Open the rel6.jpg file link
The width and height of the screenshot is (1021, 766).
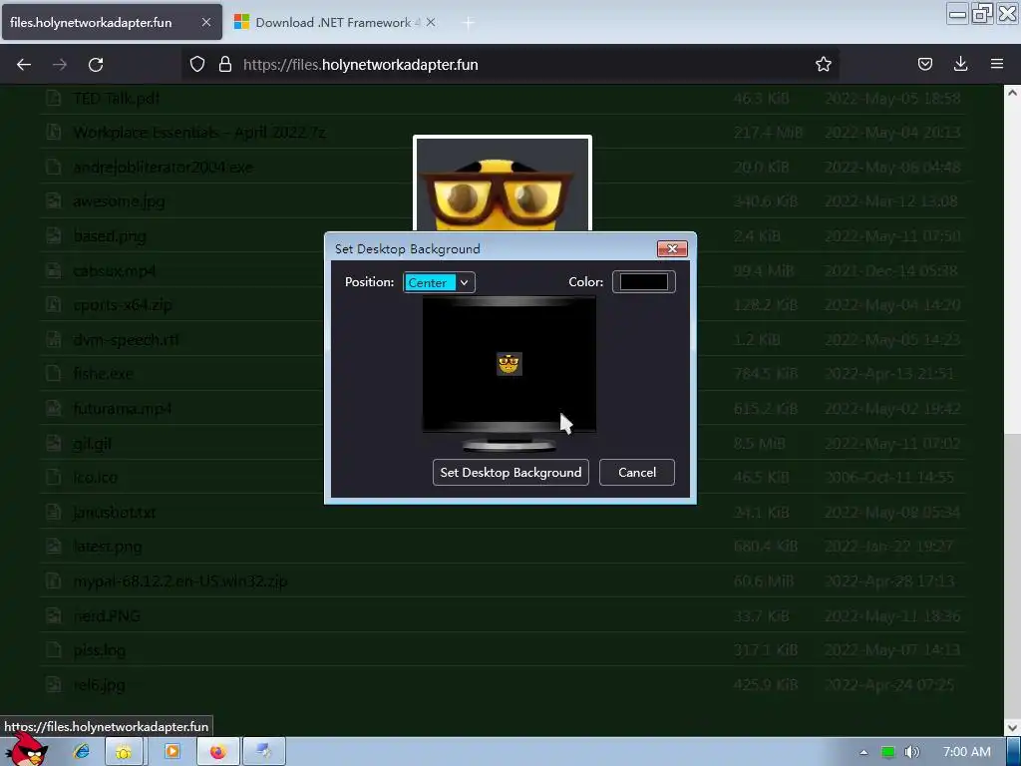99,684
